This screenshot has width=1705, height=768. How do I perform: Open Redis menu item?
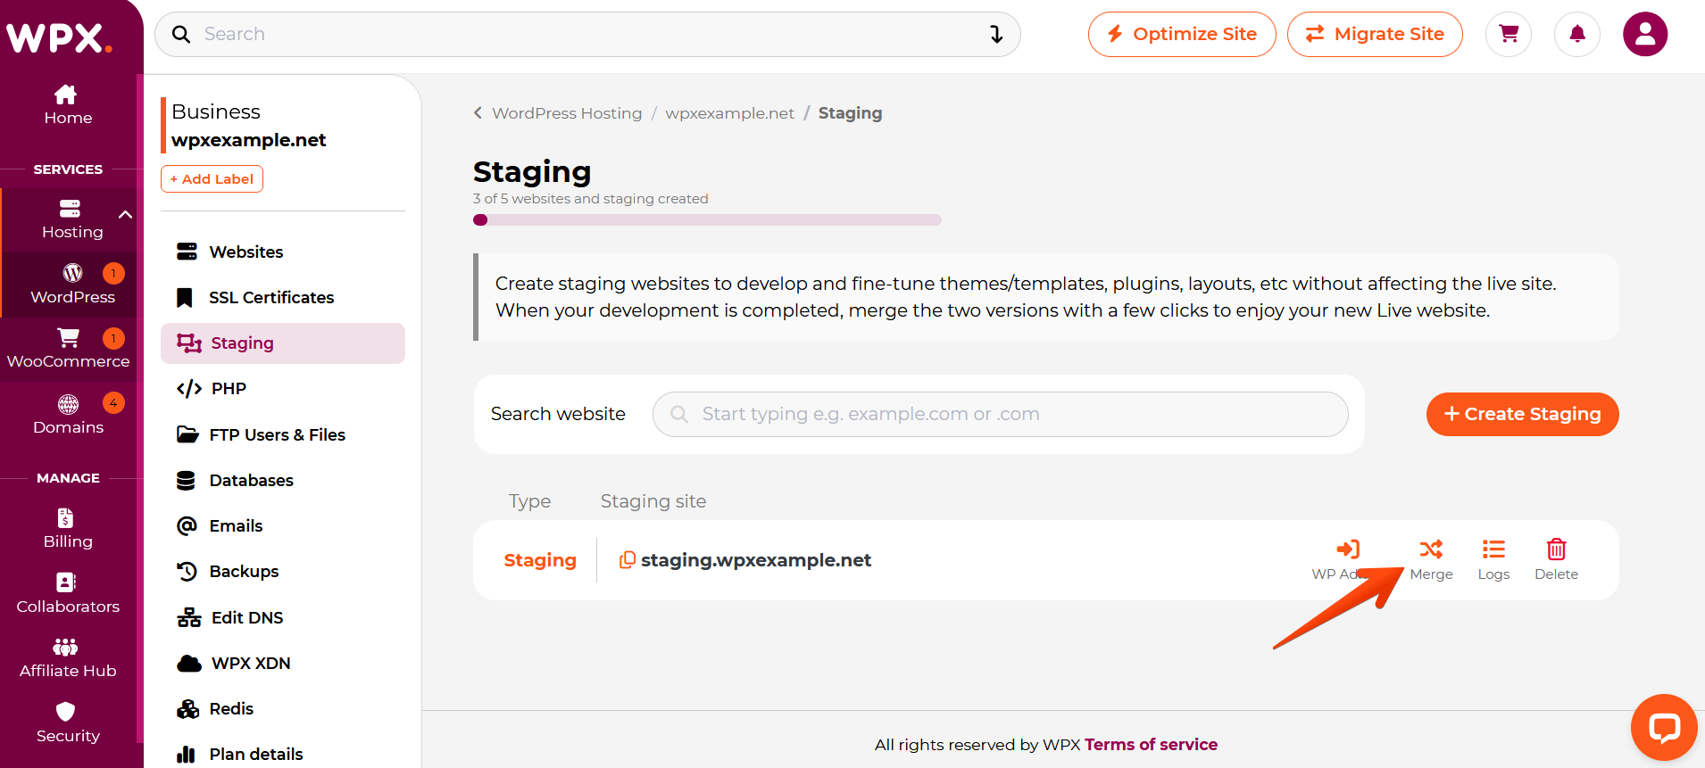click(x=283, y=709)
